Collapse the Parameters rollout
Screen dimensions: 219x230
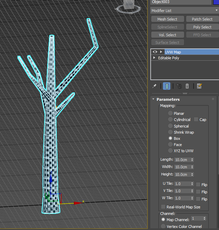(153, 99)
